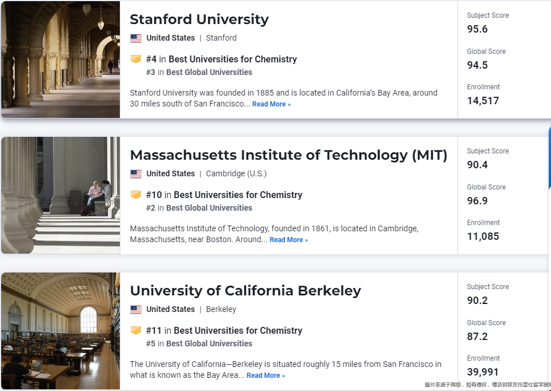The image size is (551, 391).
Task: Open University of California Berkeley title link
Action: point(245,291)
